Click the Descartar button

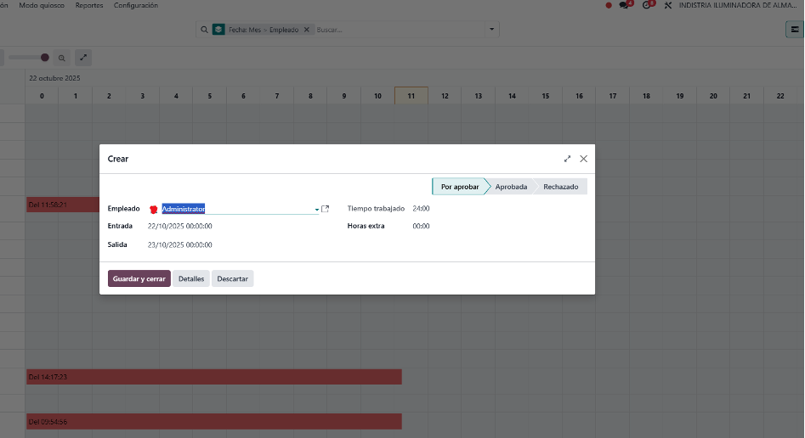click(233, 278)
